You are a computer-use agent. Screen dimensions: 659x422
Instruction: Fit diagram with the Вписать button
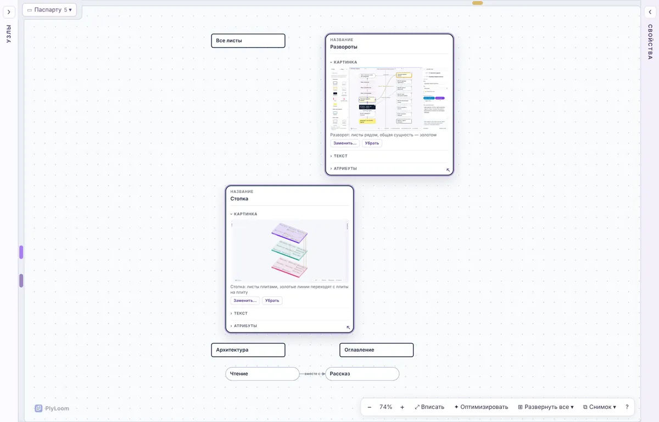click(429, 407)
